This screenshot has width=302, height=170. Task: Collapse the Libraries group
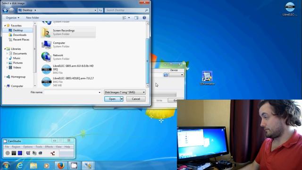click(x=5, y=49)
